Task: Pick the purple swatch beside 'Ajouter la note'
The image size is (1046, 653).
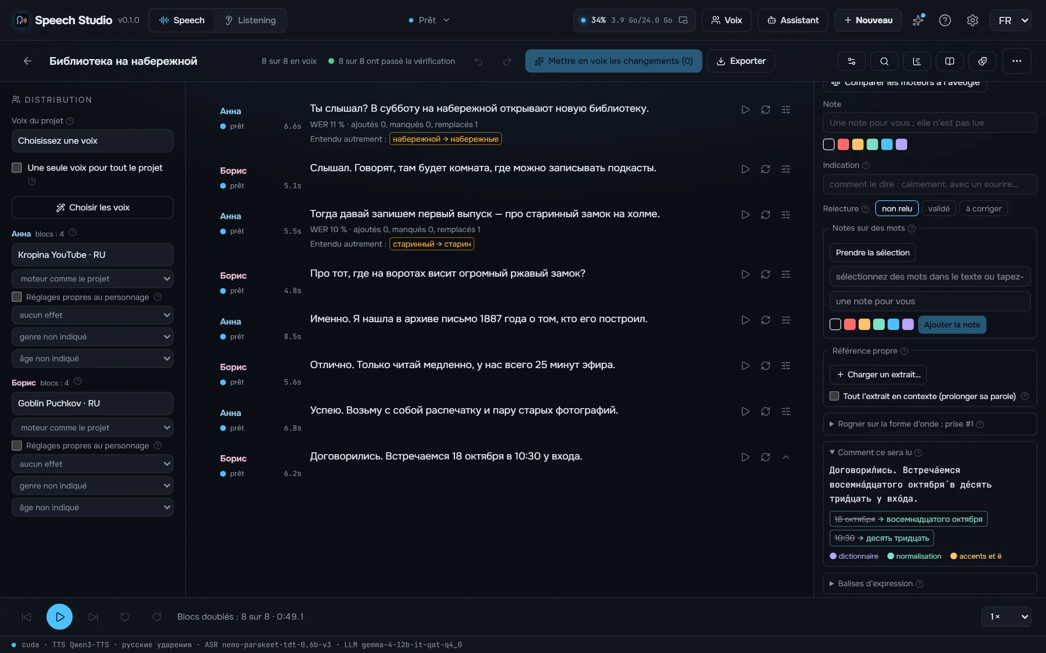Action: 908,325
